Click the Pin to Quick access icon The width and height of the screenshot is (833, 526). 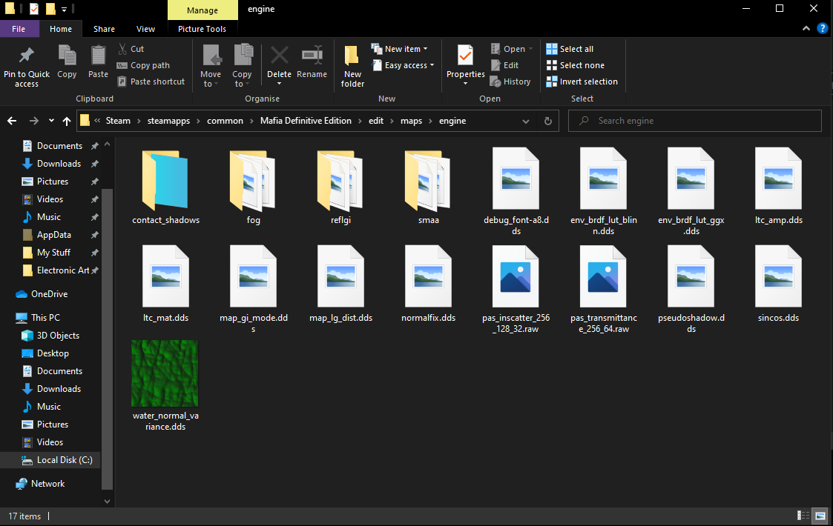pyautogui.click(x=26, y=56)
